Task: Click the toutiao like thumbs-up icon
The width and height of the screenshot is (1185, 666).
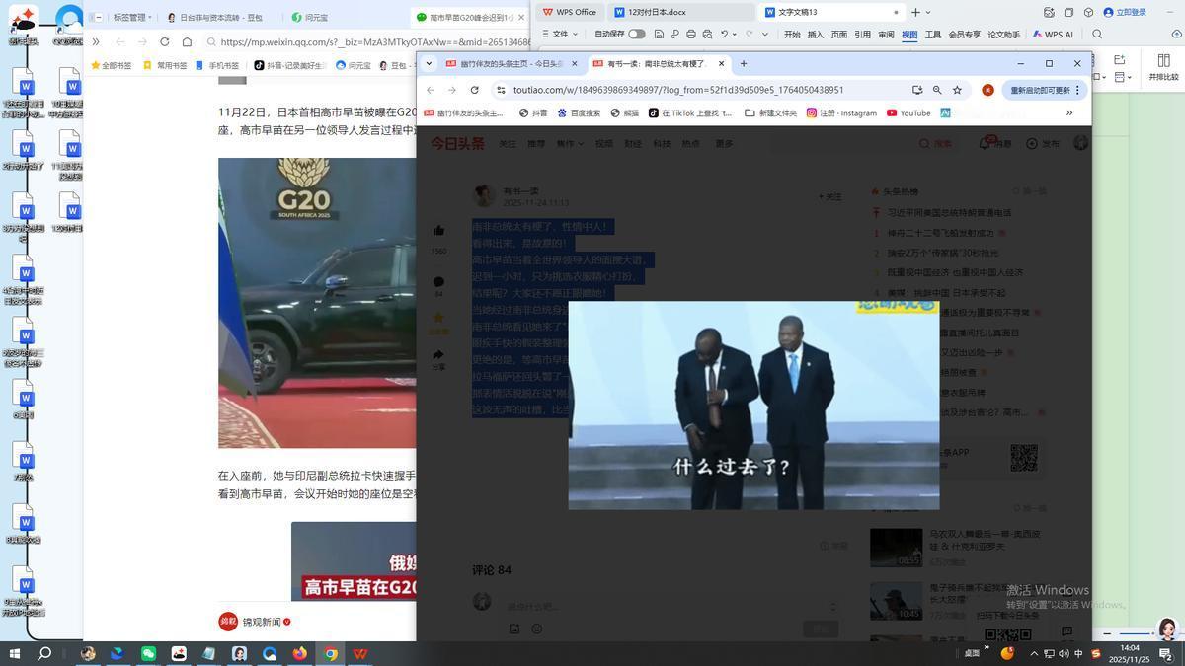Action: click(438, 231)
